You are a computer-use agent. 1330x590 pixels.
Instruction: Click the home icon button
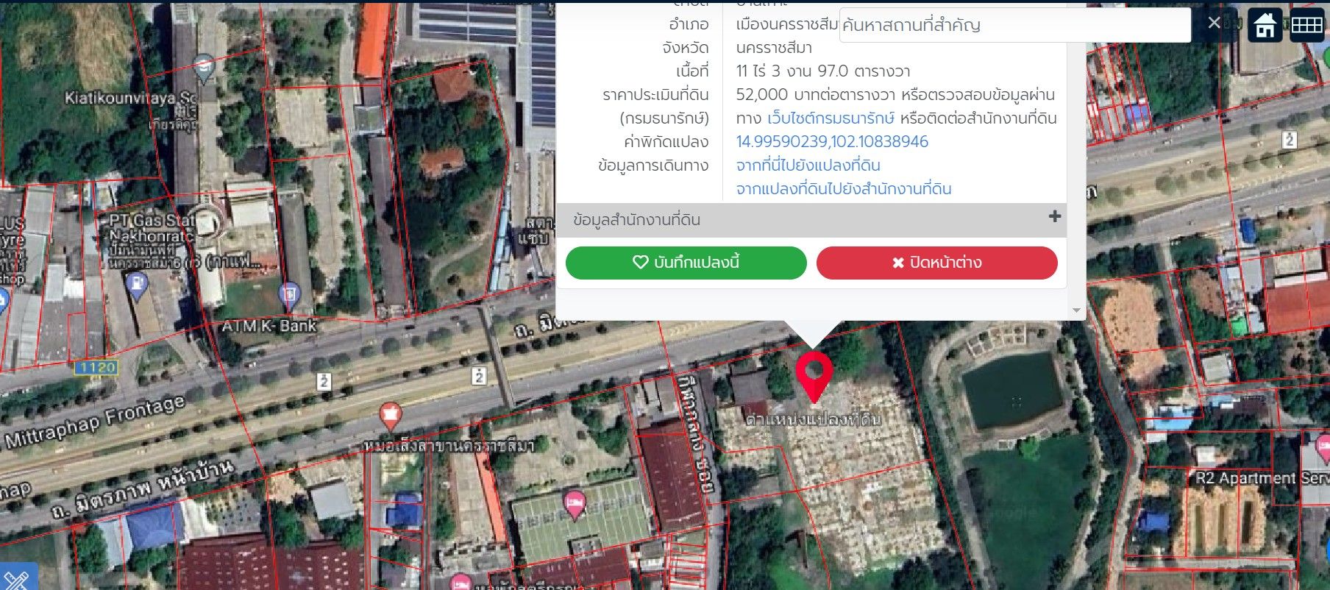click(1265, 26)
